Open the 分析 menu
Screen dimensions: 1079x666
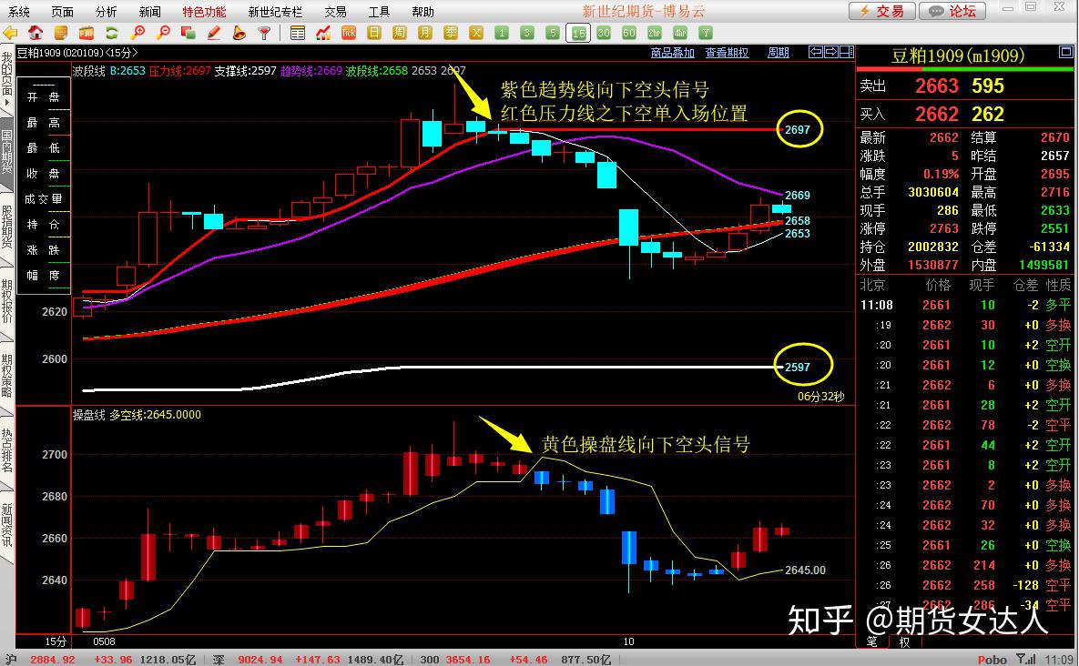pos(106,12)
